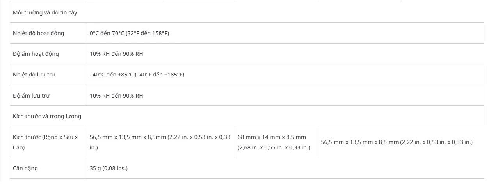493x190 pixels.
Task: Click the storage temperature value –40°C đến +85°C
Action: 112,75
